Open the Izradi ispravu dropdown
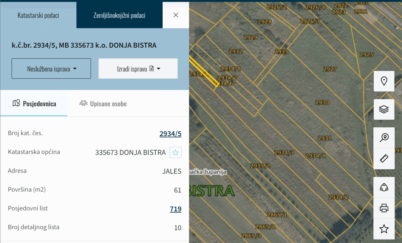402x243 pixels. (138, 69)
